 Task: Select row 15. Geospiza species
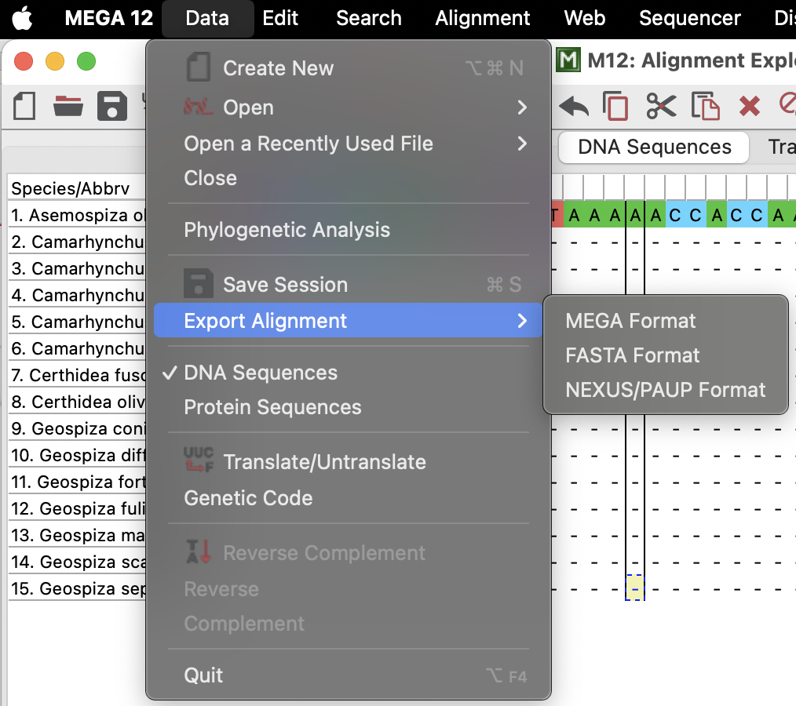click(x=77, y=589)
